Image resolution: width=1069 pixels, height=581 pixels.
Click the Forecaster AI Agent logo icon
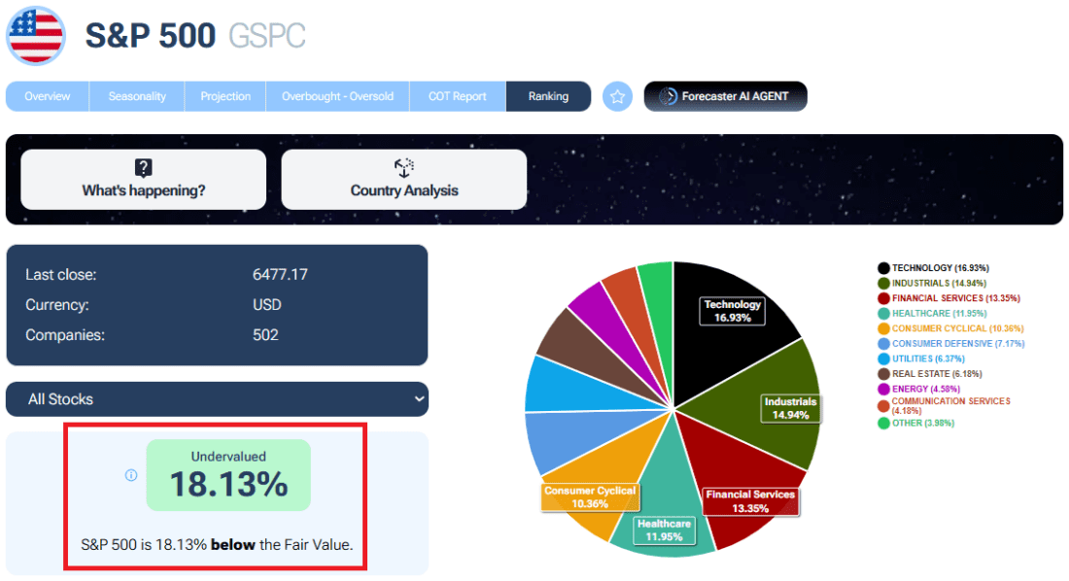668,96
